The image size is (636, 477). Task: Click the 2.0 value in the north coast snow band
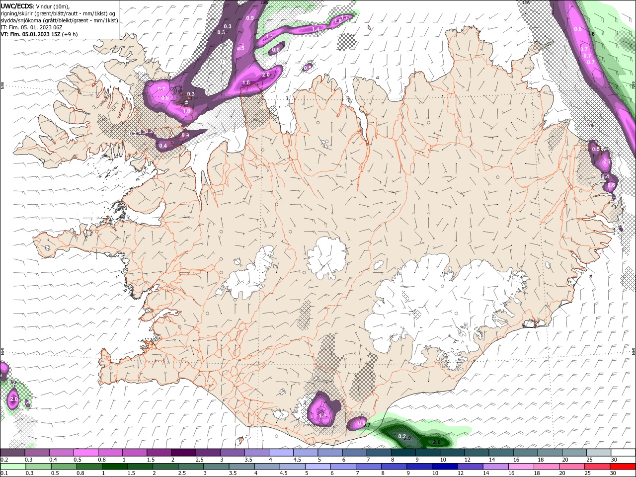(x=266, y=75)
